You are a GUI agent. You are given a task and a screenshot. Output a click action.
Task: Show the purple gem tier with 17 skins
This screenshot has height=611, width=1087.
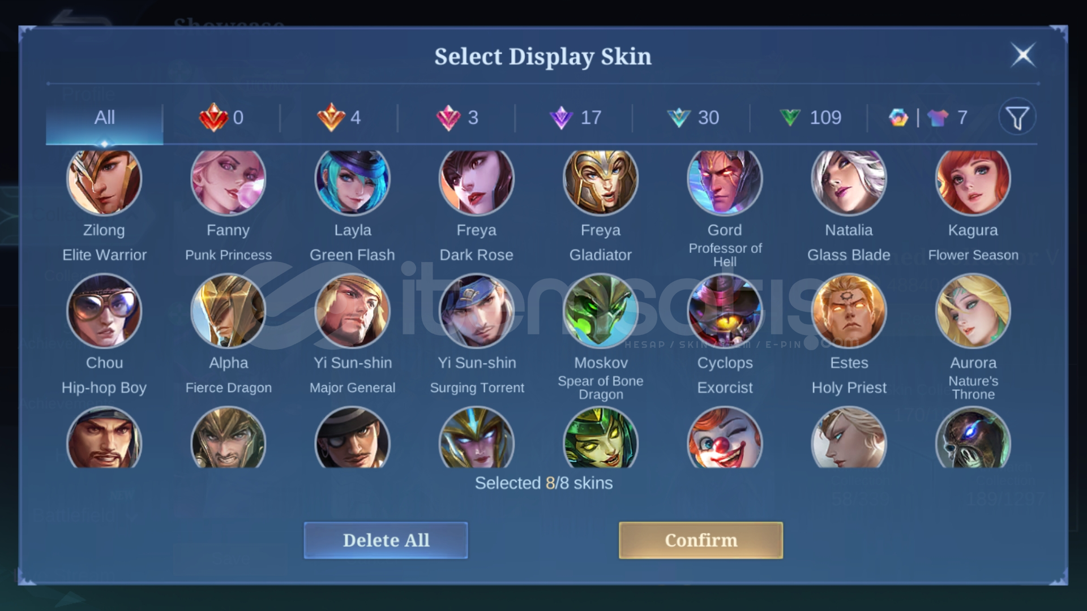click(x=574, y=118)
